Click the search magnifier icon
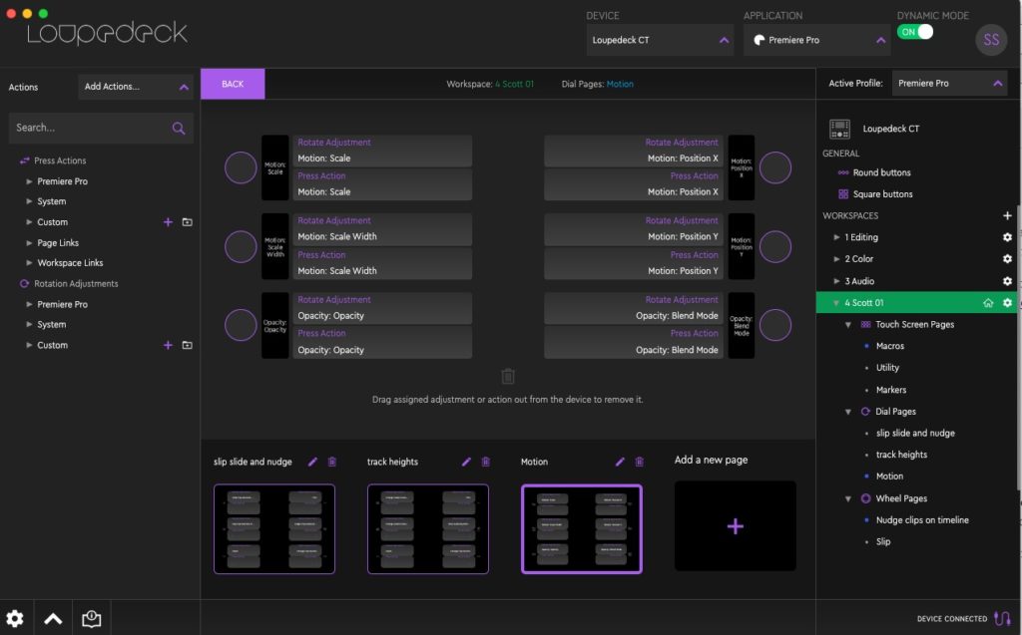This screenshot has width=1022, height=635. [x=178, y=129]
